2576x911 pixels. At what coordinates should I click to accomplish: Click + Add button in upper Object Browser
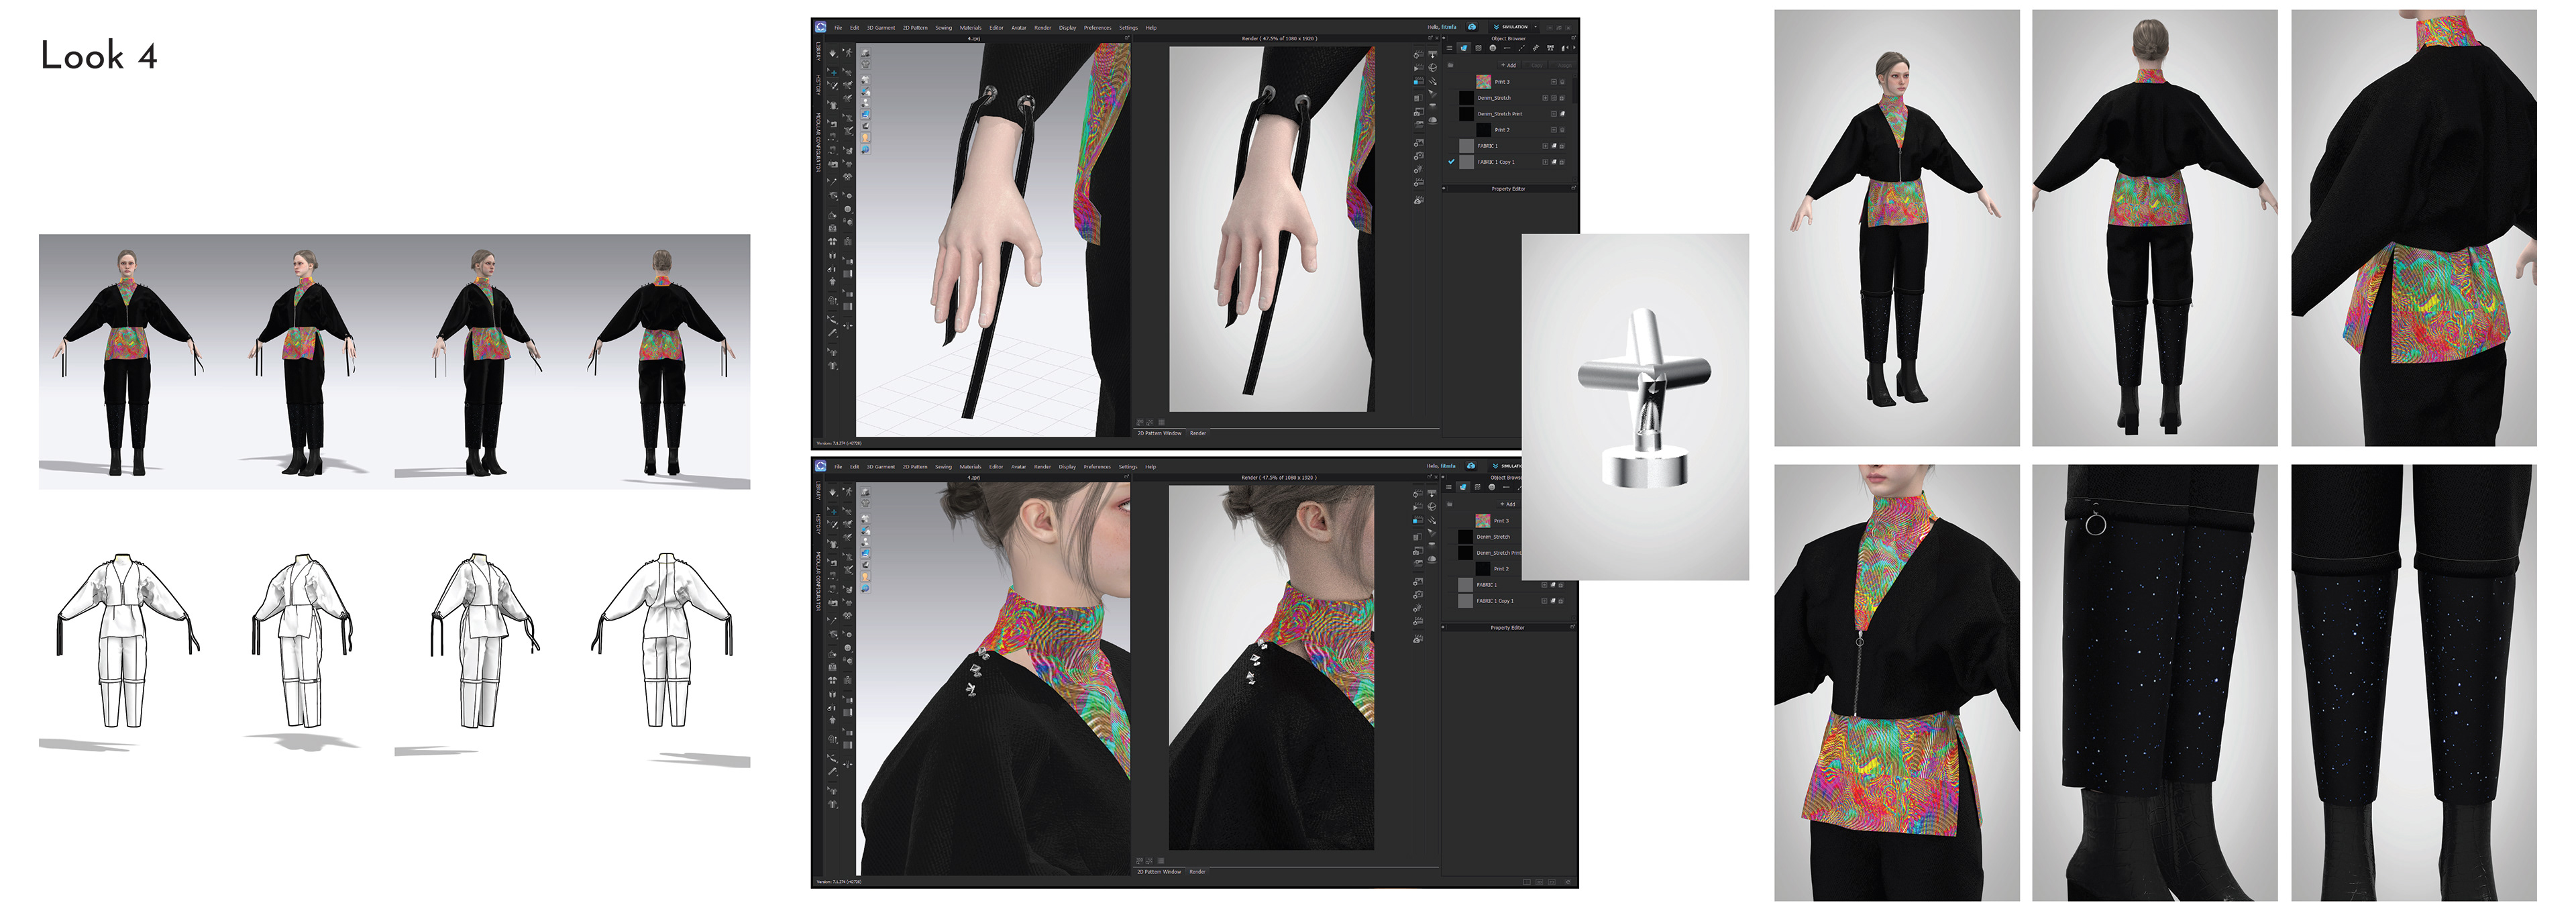click(1509, 65)
